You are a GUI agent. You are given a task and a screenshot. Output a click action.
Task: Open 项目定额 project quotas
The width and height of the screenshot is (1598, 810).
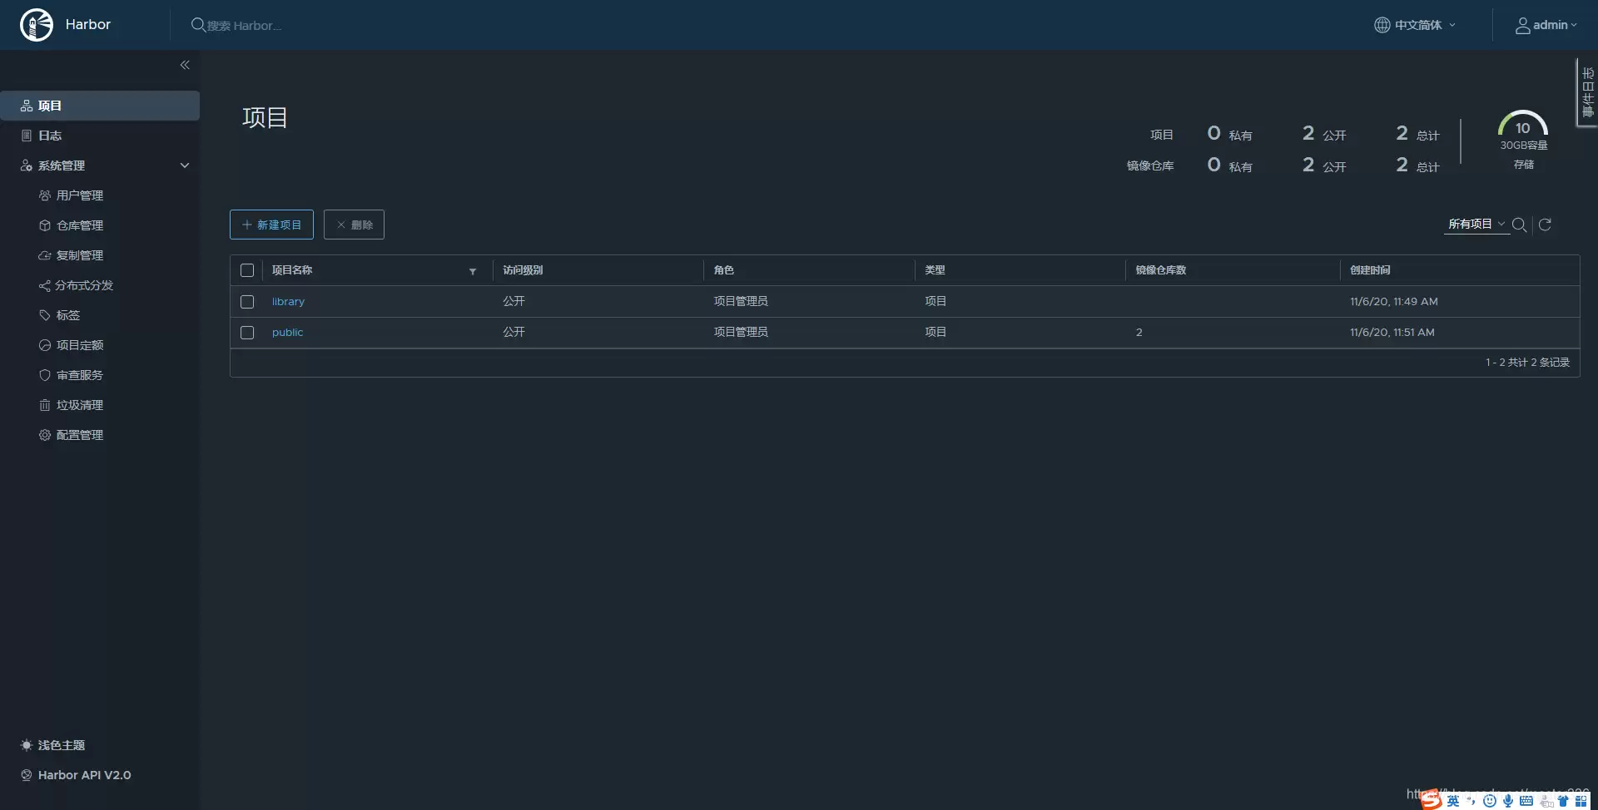click(x=80, y=345)
